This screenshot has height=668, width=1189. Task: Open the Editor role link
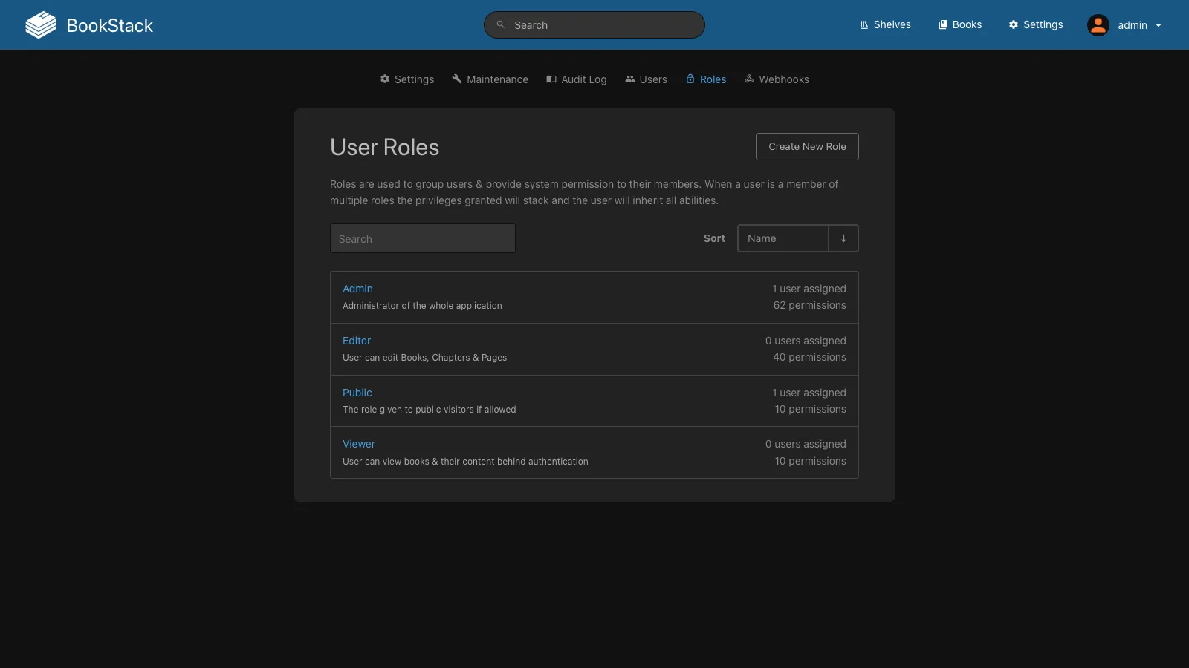tap(357, 341)
